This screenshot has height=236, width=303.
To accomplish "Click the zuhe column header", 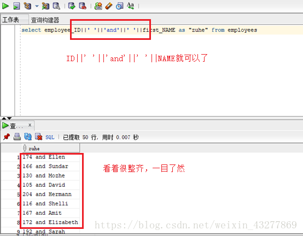I will click(51, 148).
